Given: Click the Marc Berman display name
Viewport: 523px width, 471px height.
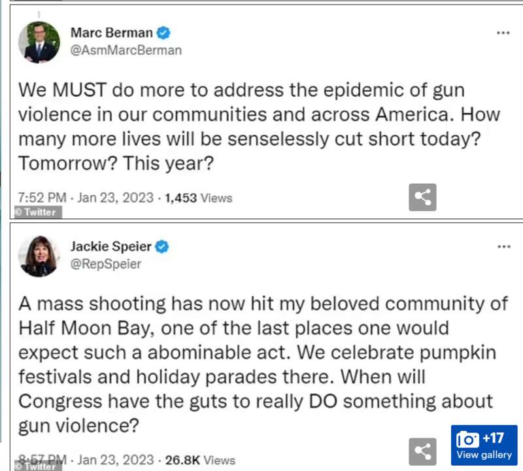Looking at the screenshot, I should pos(111,33).
